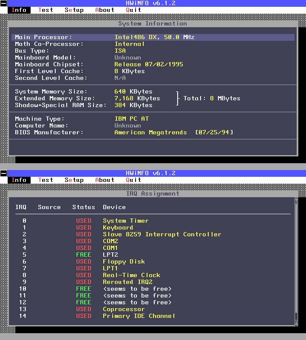Click the BIOS date '[07/25/94]'
306x340 pixels.
[214, 132]
